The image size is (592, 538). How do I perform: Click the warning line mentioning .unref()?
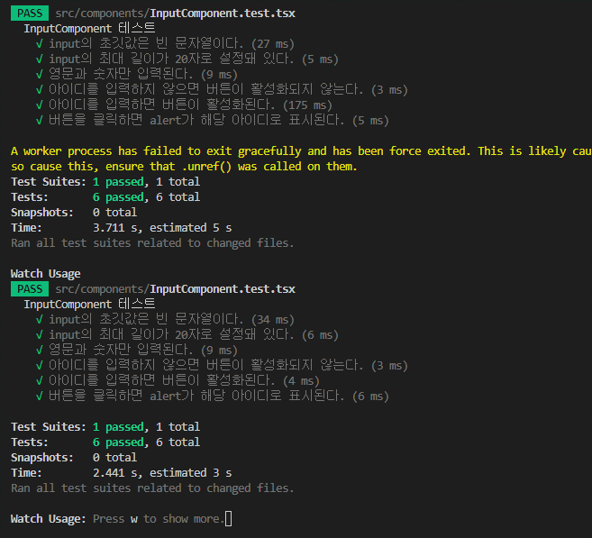click(x=184, y=166)
